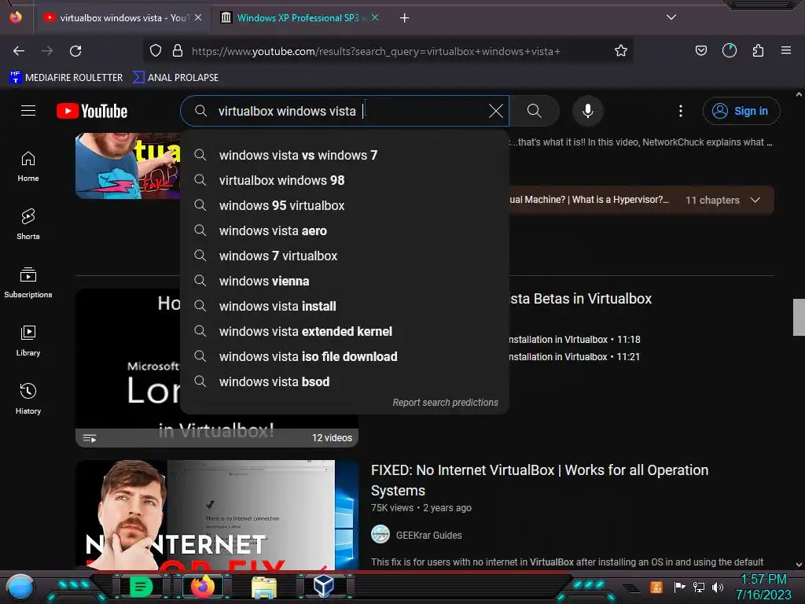
Task: Submit search with magnifier button
Action: click(534, 111)
